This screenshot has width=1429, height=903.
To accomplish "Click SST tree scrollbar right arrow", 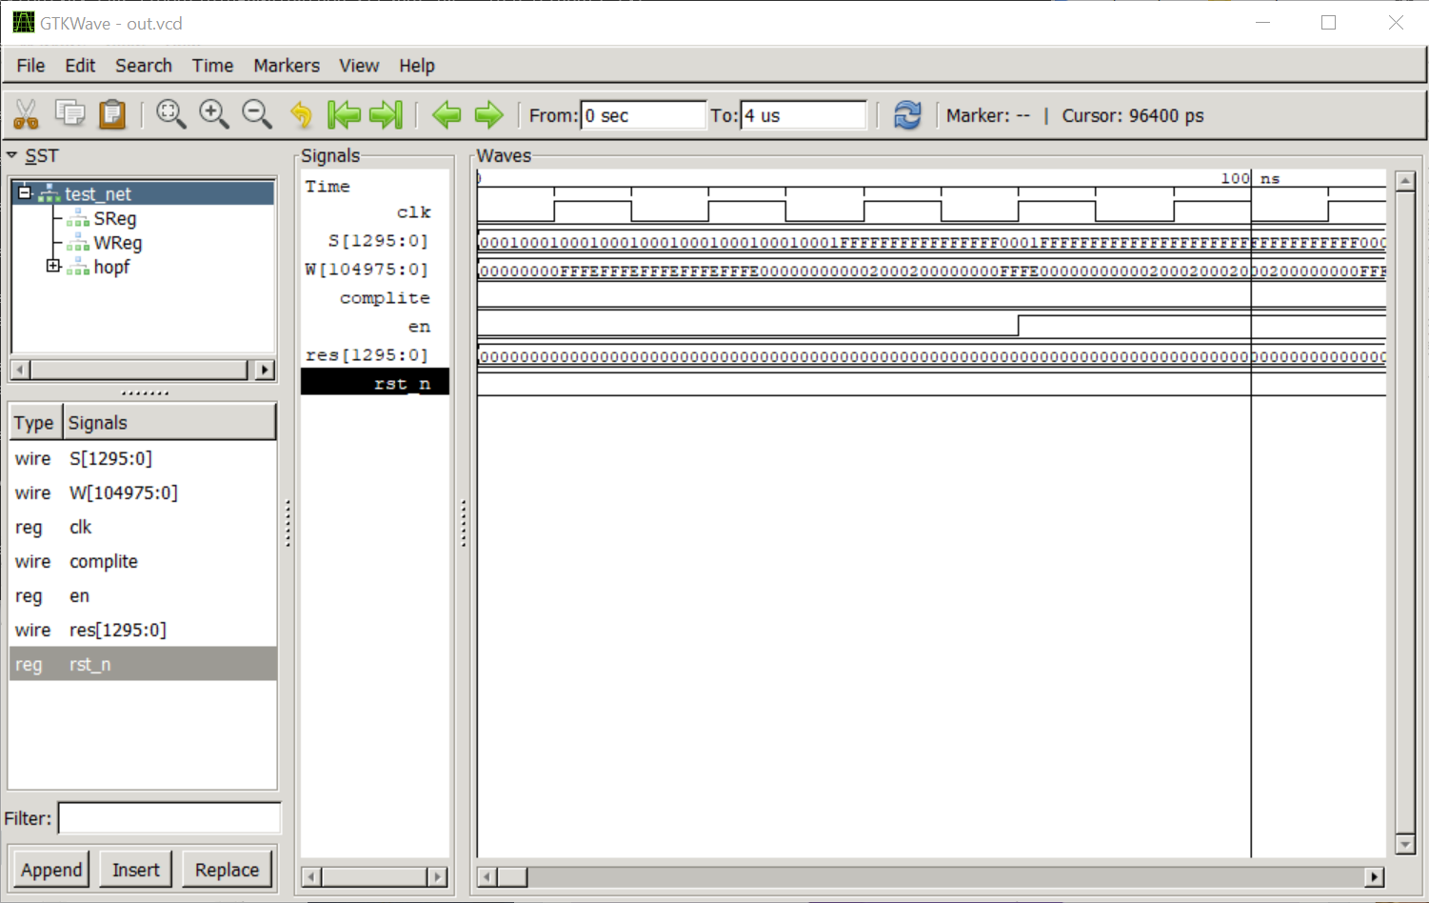I will click(266, 370).
